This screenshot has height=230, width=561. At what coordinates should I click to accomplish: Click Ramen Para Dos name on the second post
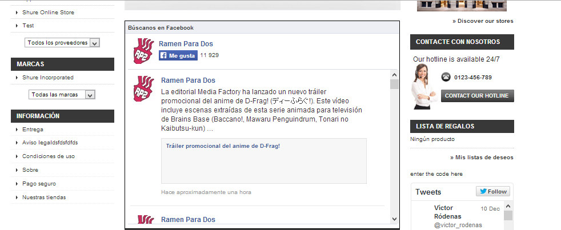[188, 219]
